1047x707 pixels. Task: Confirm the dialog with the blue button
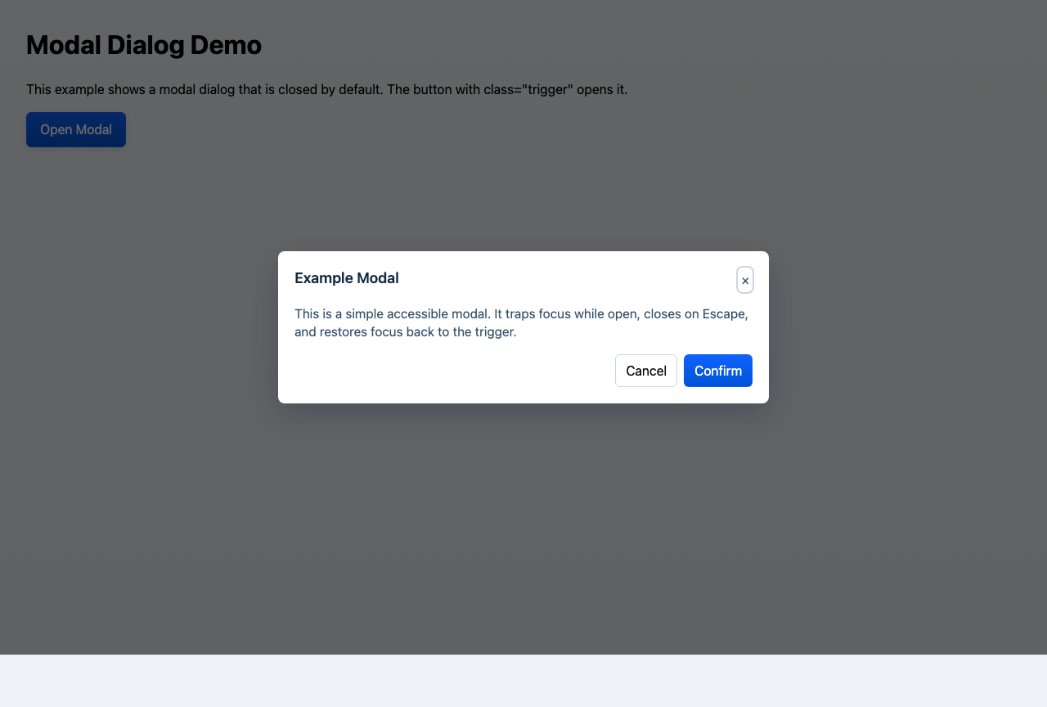tap(717, 371)
